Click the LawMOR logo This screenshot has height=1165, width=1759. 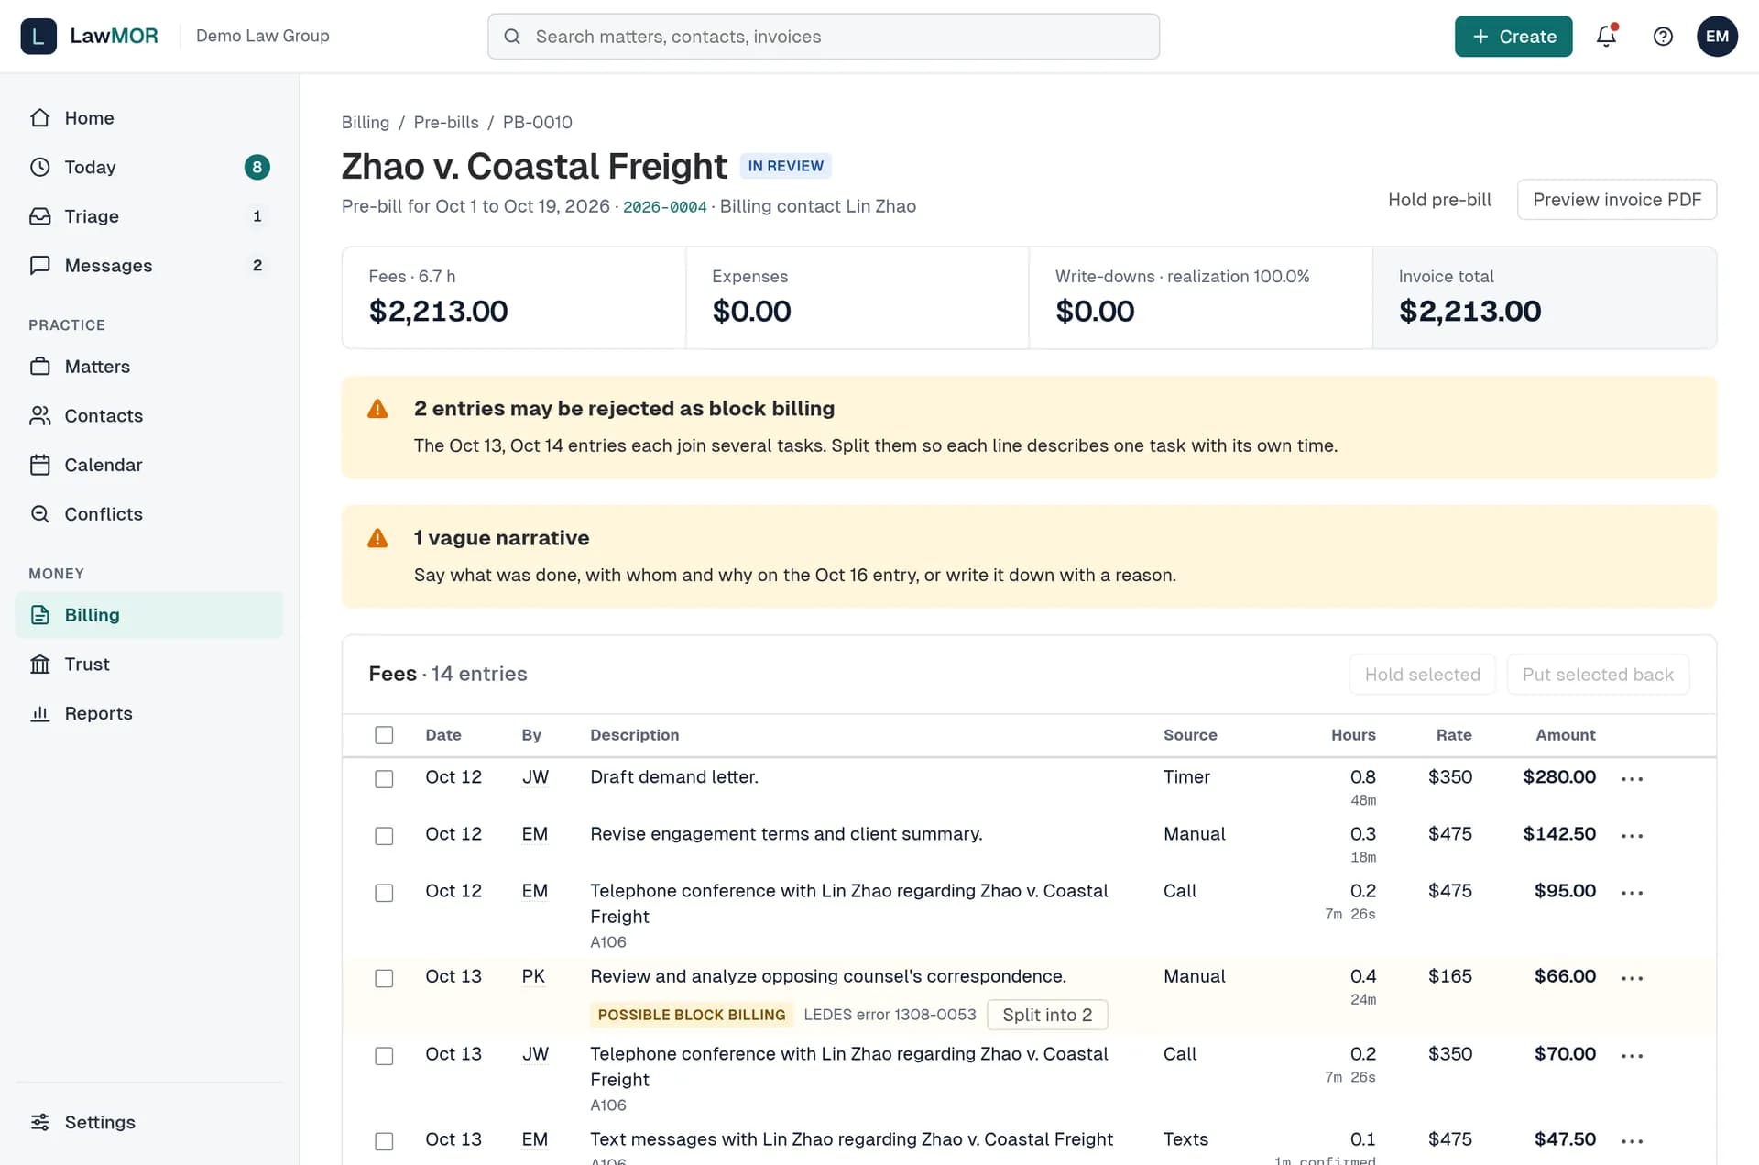coord(90,37)
